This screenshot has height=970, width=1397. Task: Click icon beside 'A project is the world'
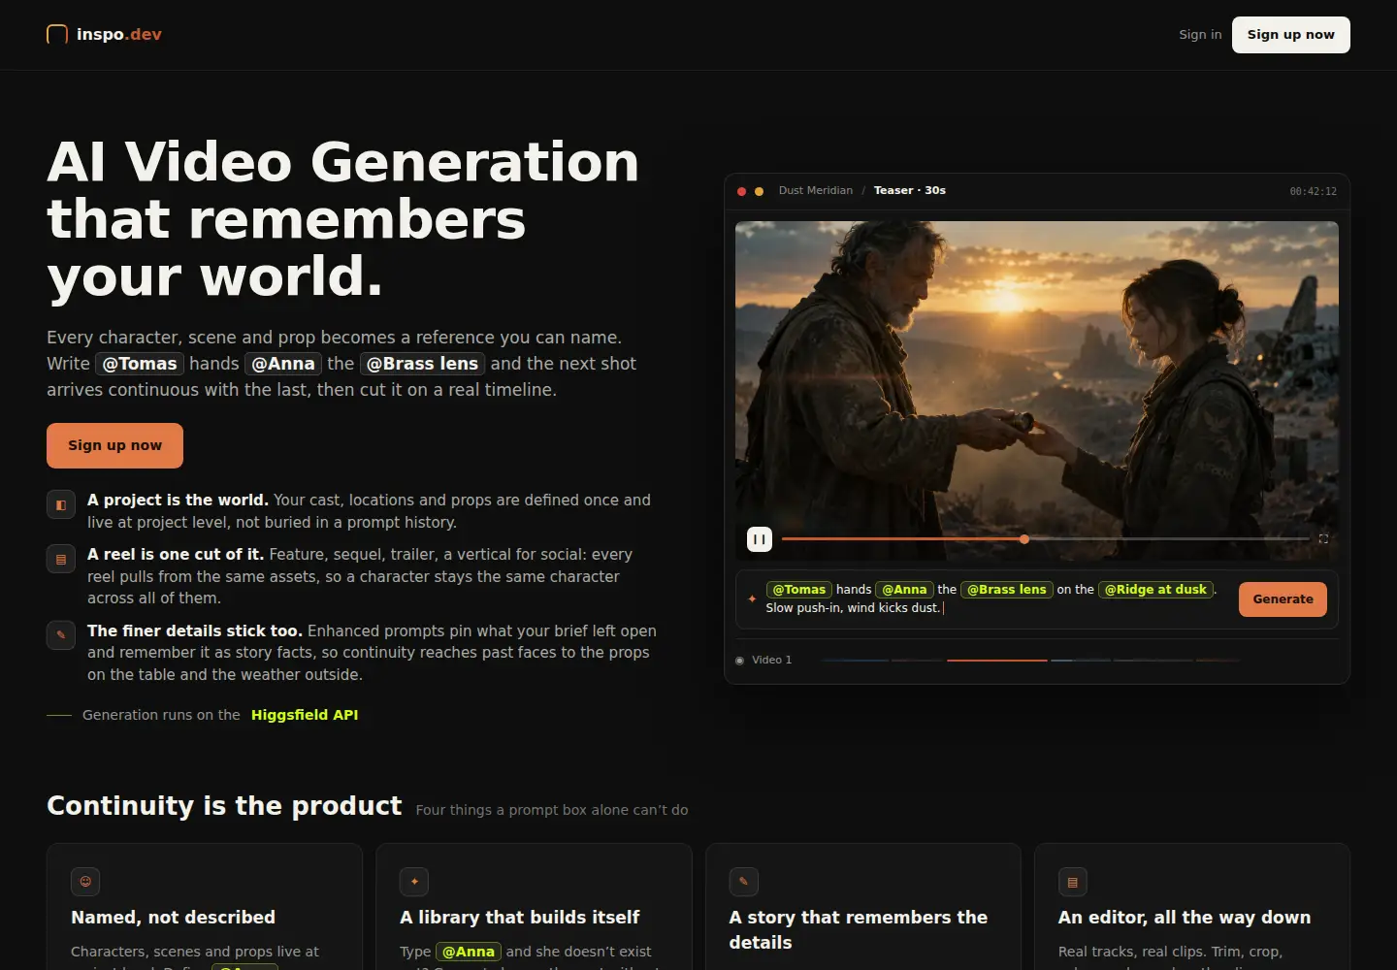pyautogui.click(x=61, y=504)
